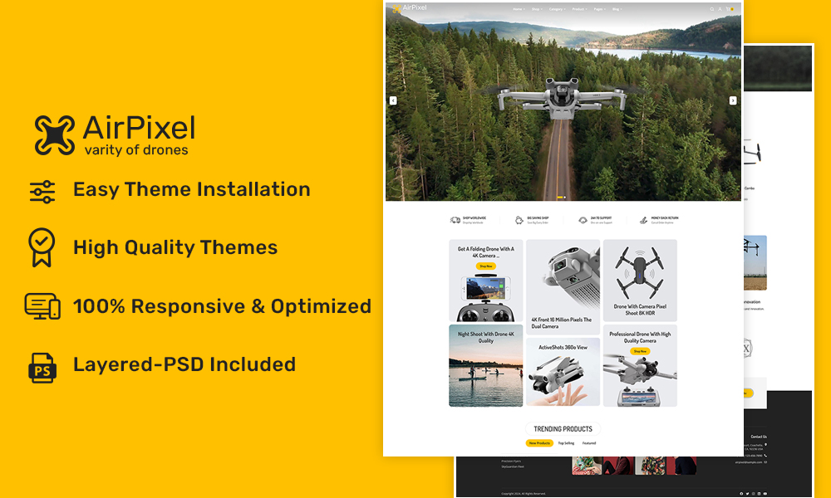Open the user account icon
Image resolution: width=831 pixels, height=498 pixels.
tap(720, 9)
